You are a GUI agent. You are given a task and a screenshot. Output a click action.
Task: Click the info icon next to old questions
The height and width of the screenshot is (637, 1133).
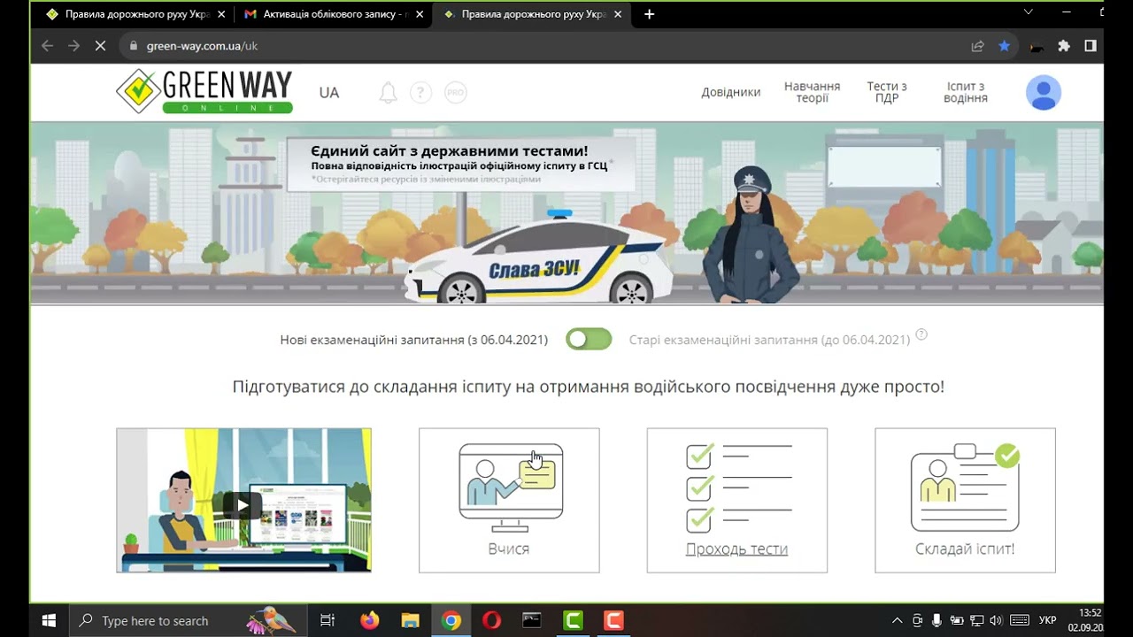pyautogui.click(x=921, y=334)
